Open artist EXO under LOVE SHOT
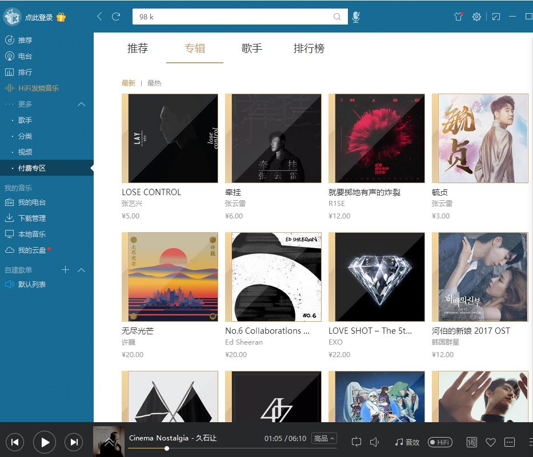The height and width of the screenshot is (457, 533). [335, 342]
